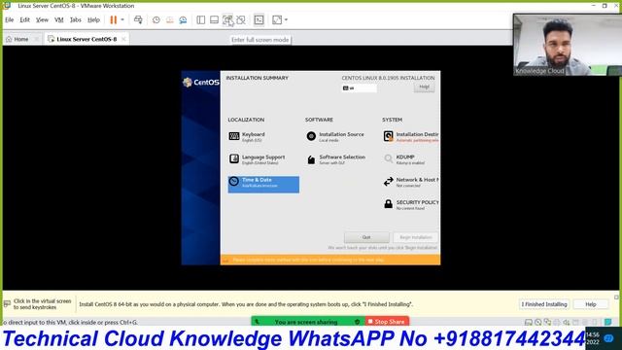Click the keyboard layout field in installer
This screenshot has height=350, width=622.
click(360, 88)
